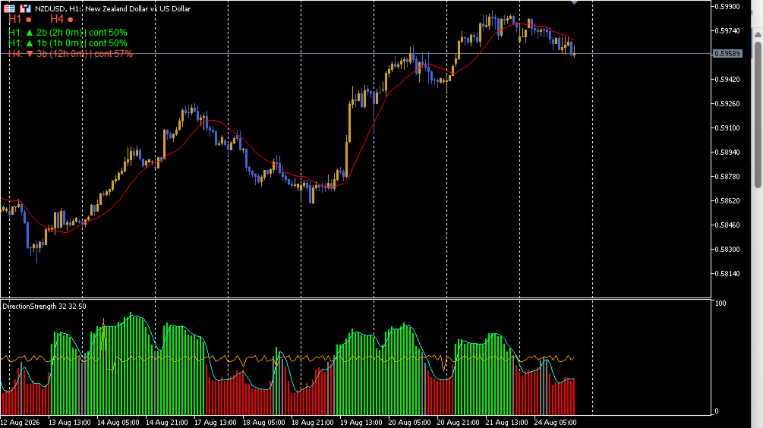Image resolution: width=763 pixels, height=428 pixels.
Task: Click the 19 Aug 13:00 time label
Action: click(361, 423)
